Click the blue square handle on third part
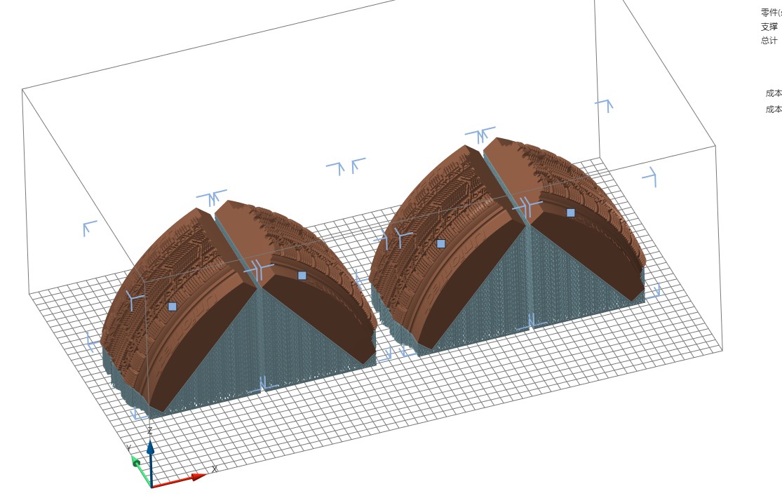 click(x=441, y=243)
